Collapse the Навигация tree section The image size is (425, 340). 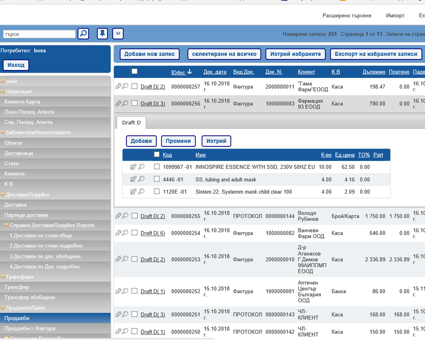click(x=3, y=91)
